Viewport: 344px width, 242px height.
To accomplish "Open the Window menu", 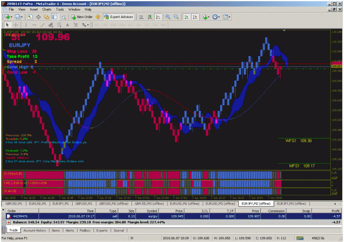I will click(74, 9).
